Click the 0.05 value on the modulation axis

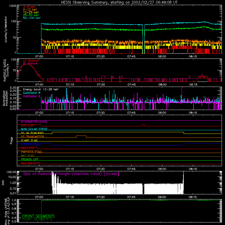pyautogui.click(x=13, y=106)
